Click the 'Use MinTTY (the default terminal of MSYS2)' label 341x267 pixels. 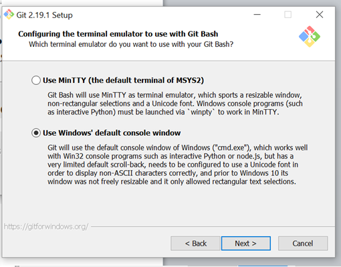pos(123,80)
